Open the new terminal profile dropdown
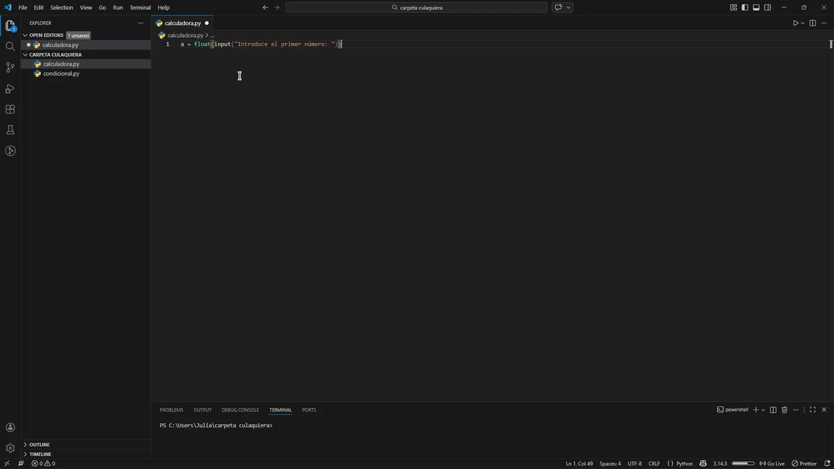This screenshot has width=834, height=469. 763,410
